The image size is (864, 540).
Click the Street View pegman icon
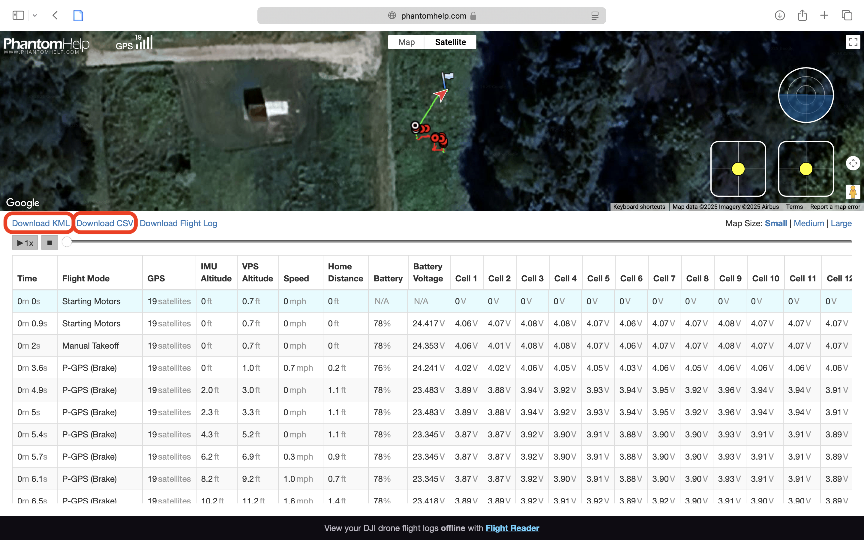tap(853, 192)
